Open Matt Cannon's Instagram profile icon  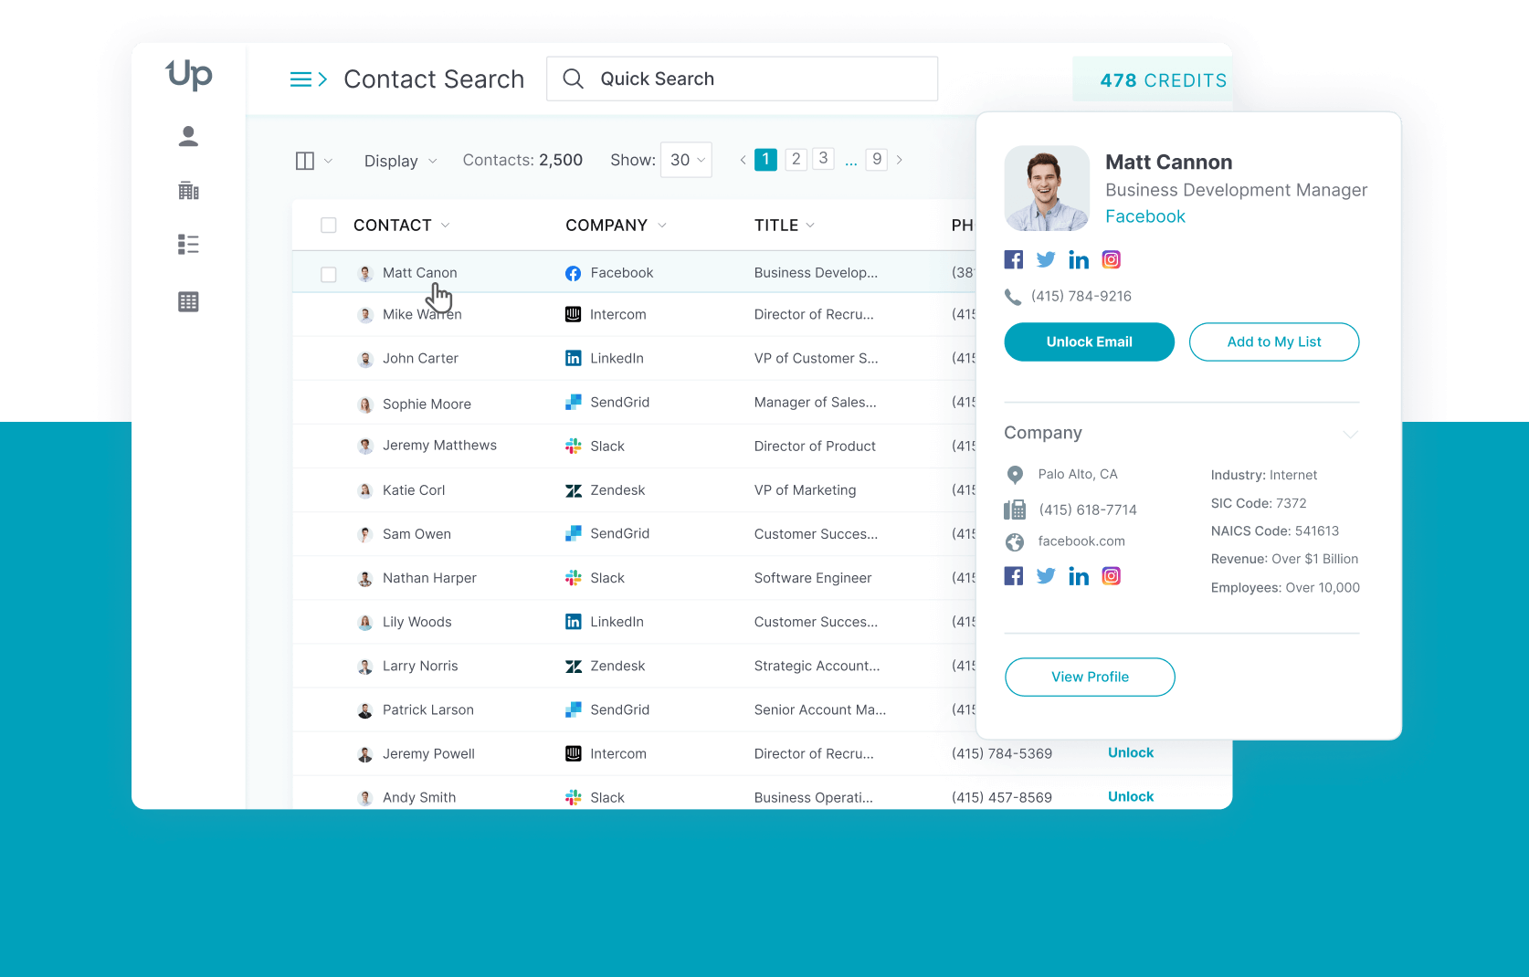click(1111, 259)
